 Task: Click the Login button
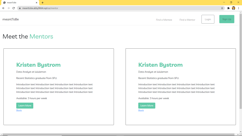click(208, 19)
